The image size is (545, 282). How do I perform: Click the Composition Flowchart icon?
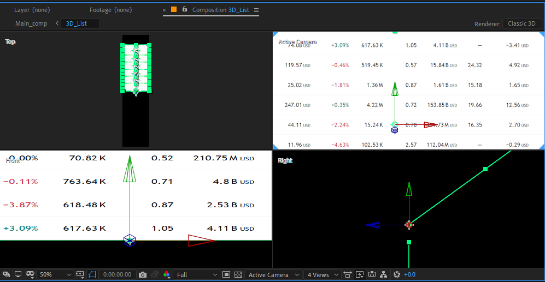coord(383,275)
